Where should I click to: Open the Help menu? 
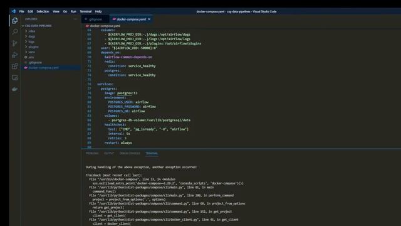[98, 11]
